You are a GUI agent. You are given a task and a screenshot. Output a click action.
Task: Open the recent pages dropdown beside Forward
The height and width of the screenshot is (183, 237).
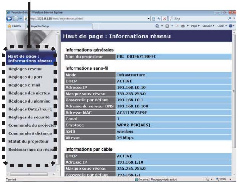(21, 19)
